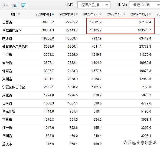160x148 pixels.
Task: Sort by 2019年12月 column arrows
Action: coord(150,14)
